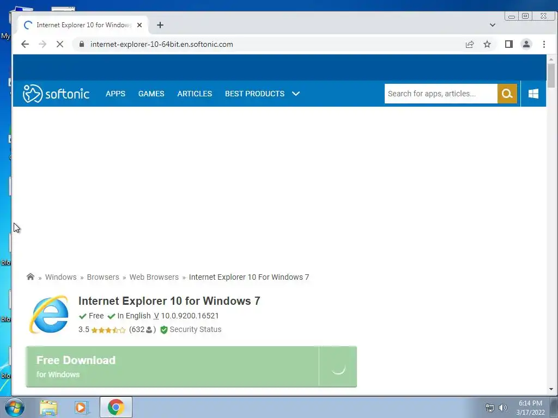This screenshot has height=418, width=558.
Task: Open the Windows breadcrumb link
Action: [x=61, y=277]
